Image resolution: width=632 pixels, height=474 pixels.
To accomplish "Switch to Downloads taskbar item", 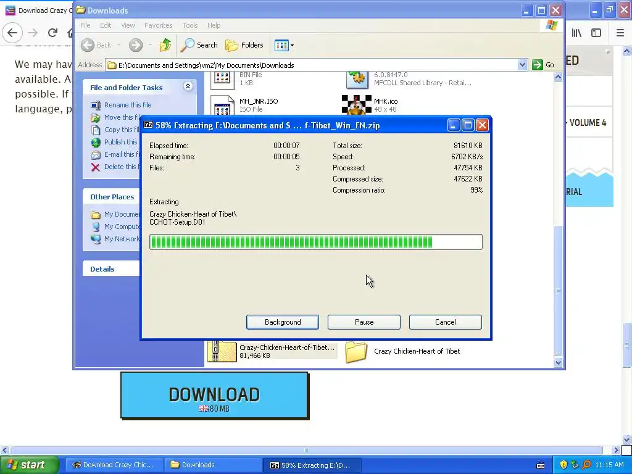I will tap(214, 465).
